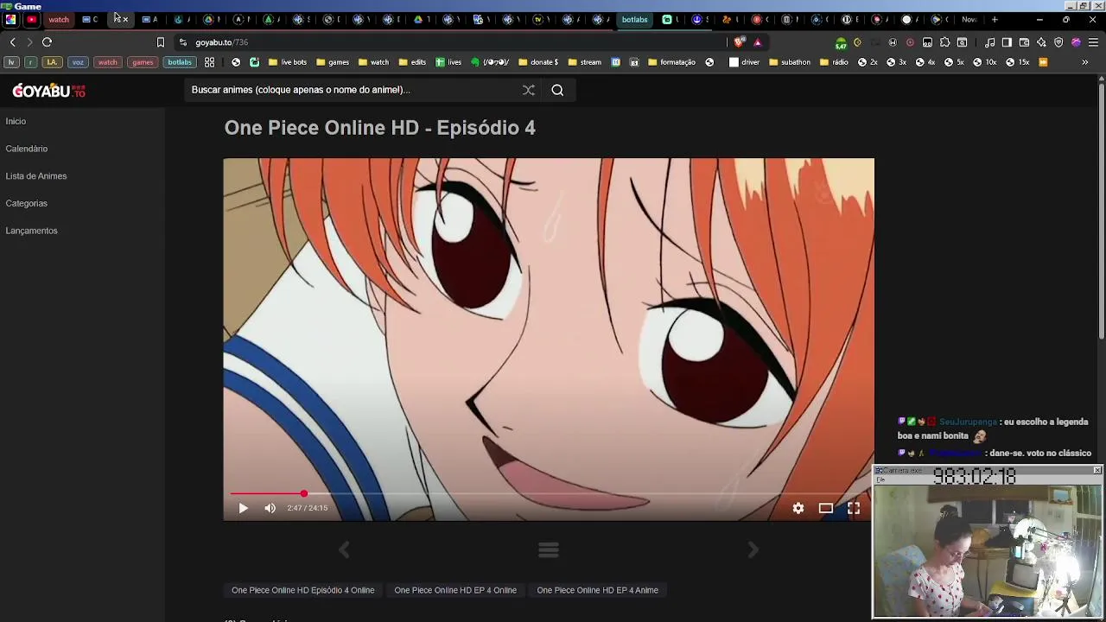Enter fullscreen in the video player
1106x622 pixels.
pos(854,508)
